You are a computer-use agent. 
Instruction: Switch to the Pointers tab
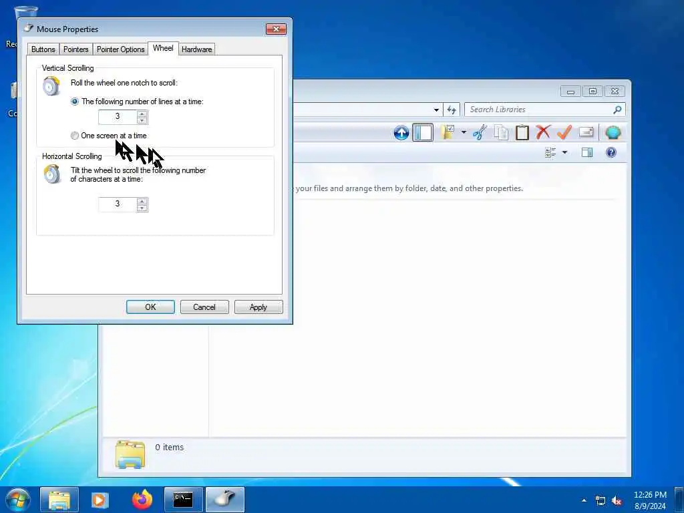click(x=76, y=49)
